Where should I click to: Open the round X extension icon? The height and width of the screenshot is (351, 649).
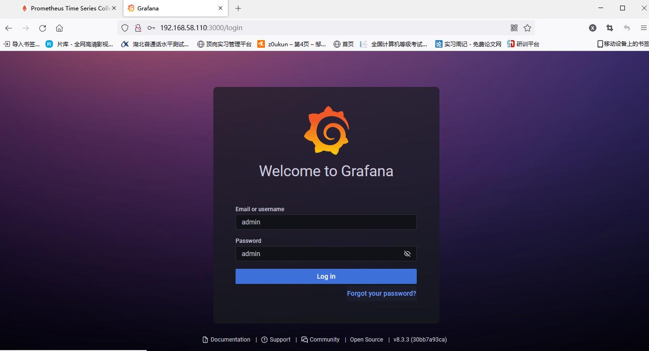[x=593, y=28]
